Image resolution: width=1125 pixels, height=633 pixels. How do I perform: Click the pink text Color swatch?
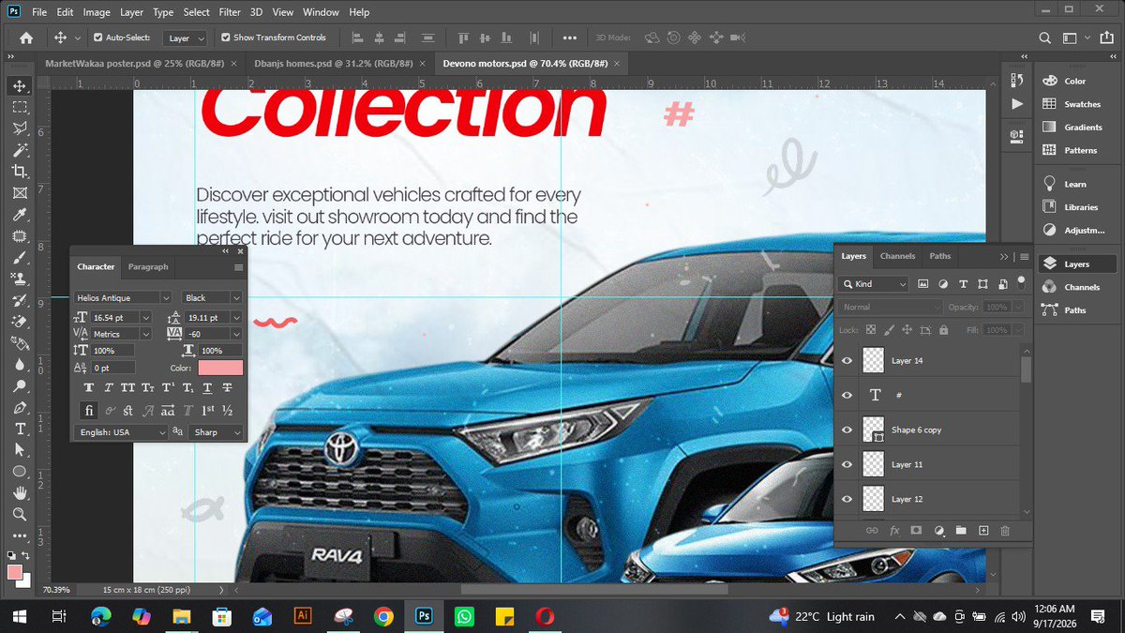pyautogui.click(x=220, y=368)
